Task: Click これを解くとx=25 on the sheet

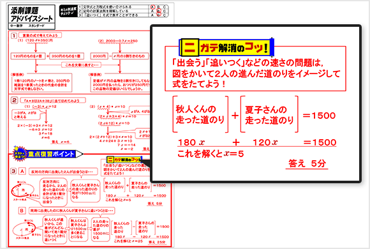Action: point(128,241)
